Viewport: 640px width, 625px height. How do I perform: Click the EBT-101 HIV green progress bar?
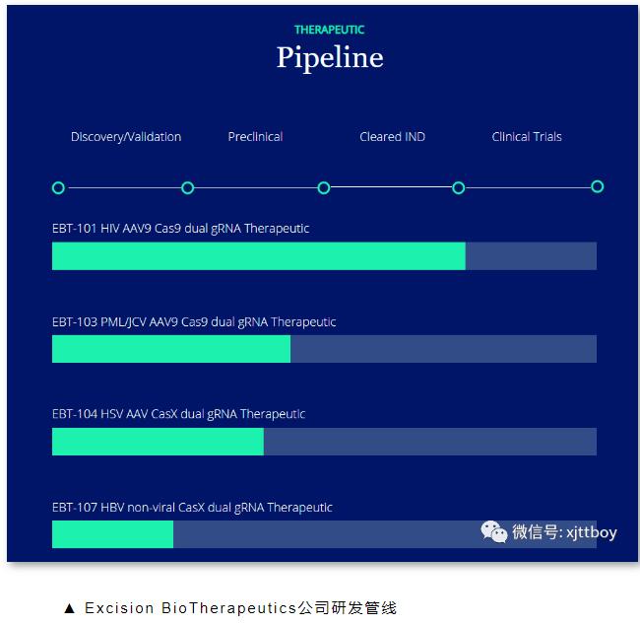tap(259, 256)
